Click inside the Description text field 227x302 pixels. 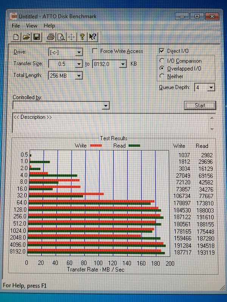(110, 123)
